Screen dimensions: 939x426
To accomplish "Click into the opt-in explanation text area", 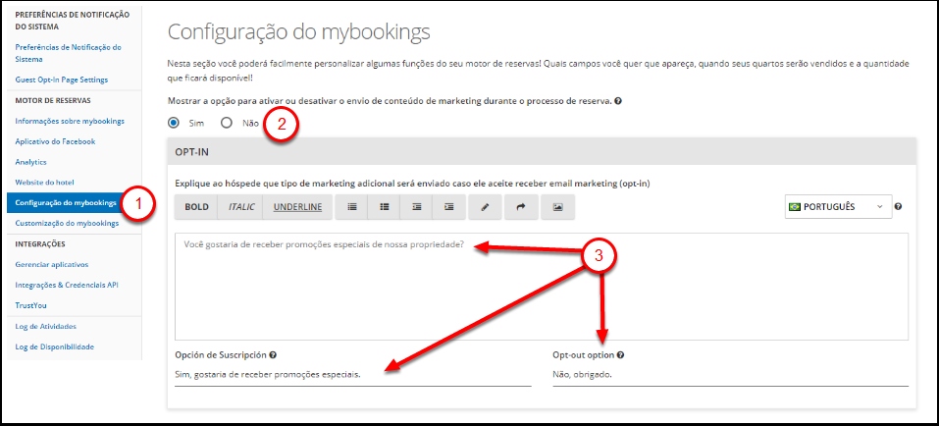I will 542,287.
